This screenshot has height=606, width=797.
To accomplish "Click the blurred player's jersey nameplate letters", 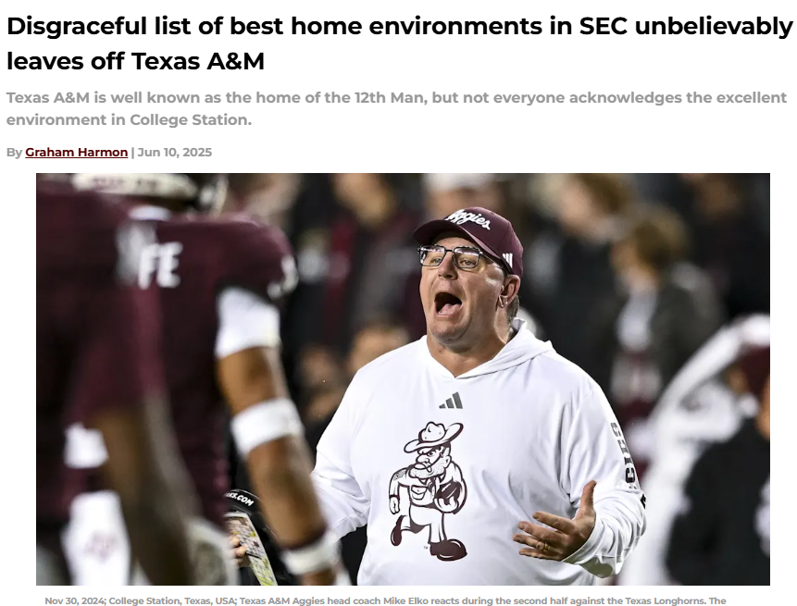I will click(157, 262).
